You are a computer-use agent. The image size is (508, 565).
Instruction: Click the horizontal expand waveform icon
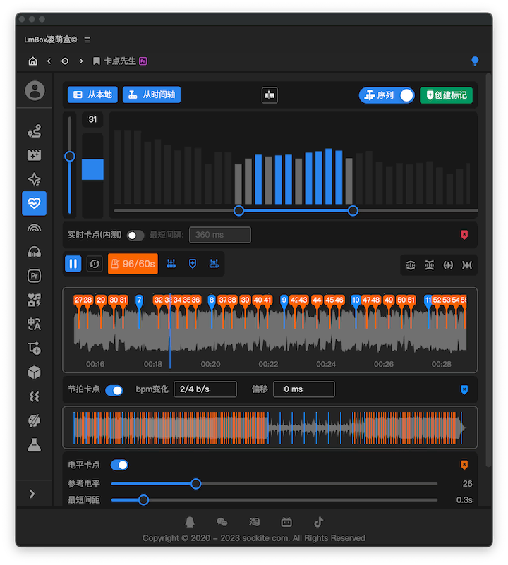[448, 265]
